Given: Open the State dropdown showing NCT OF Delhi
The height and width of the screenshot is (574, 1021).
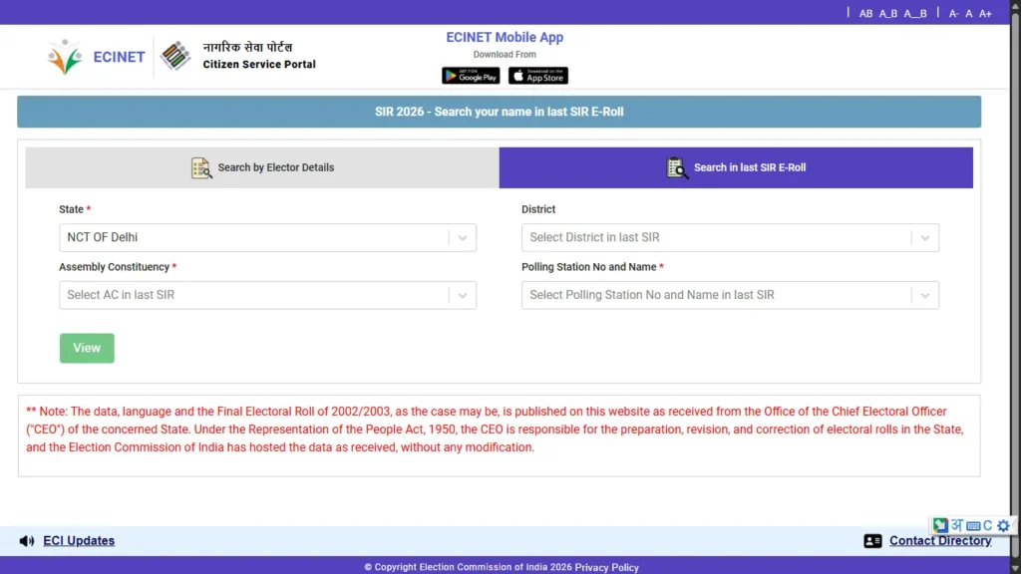Looking at the screenshot, I should [267, 237].
